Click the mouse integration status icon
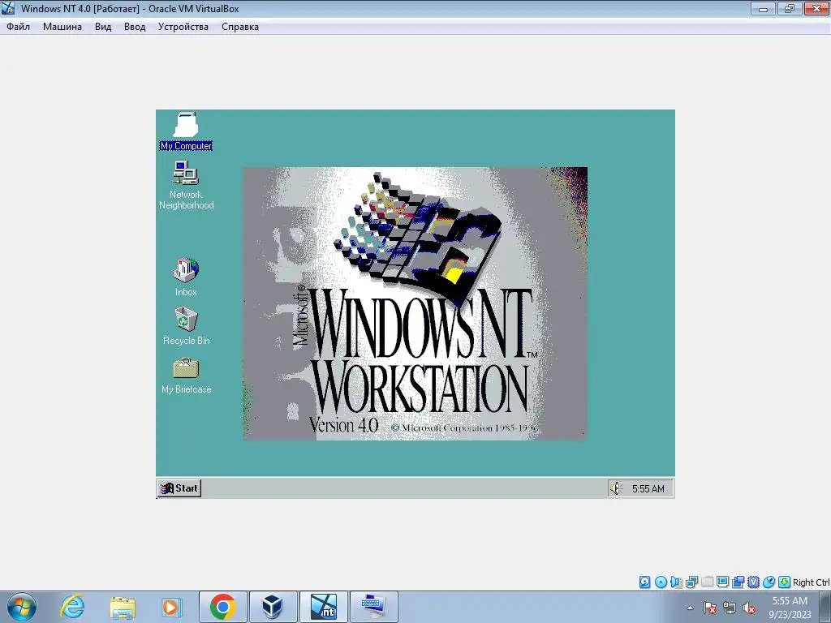The height and width of the screenshot is (623, 831). tap(769, 582)
